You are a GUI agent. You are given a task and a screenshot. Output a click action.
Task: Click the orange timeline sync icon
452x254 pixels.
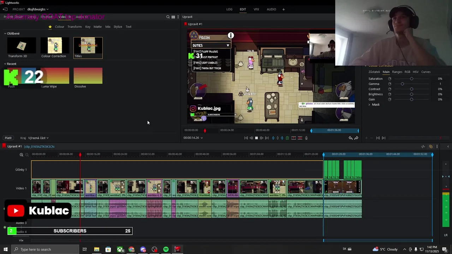[431, 146]
